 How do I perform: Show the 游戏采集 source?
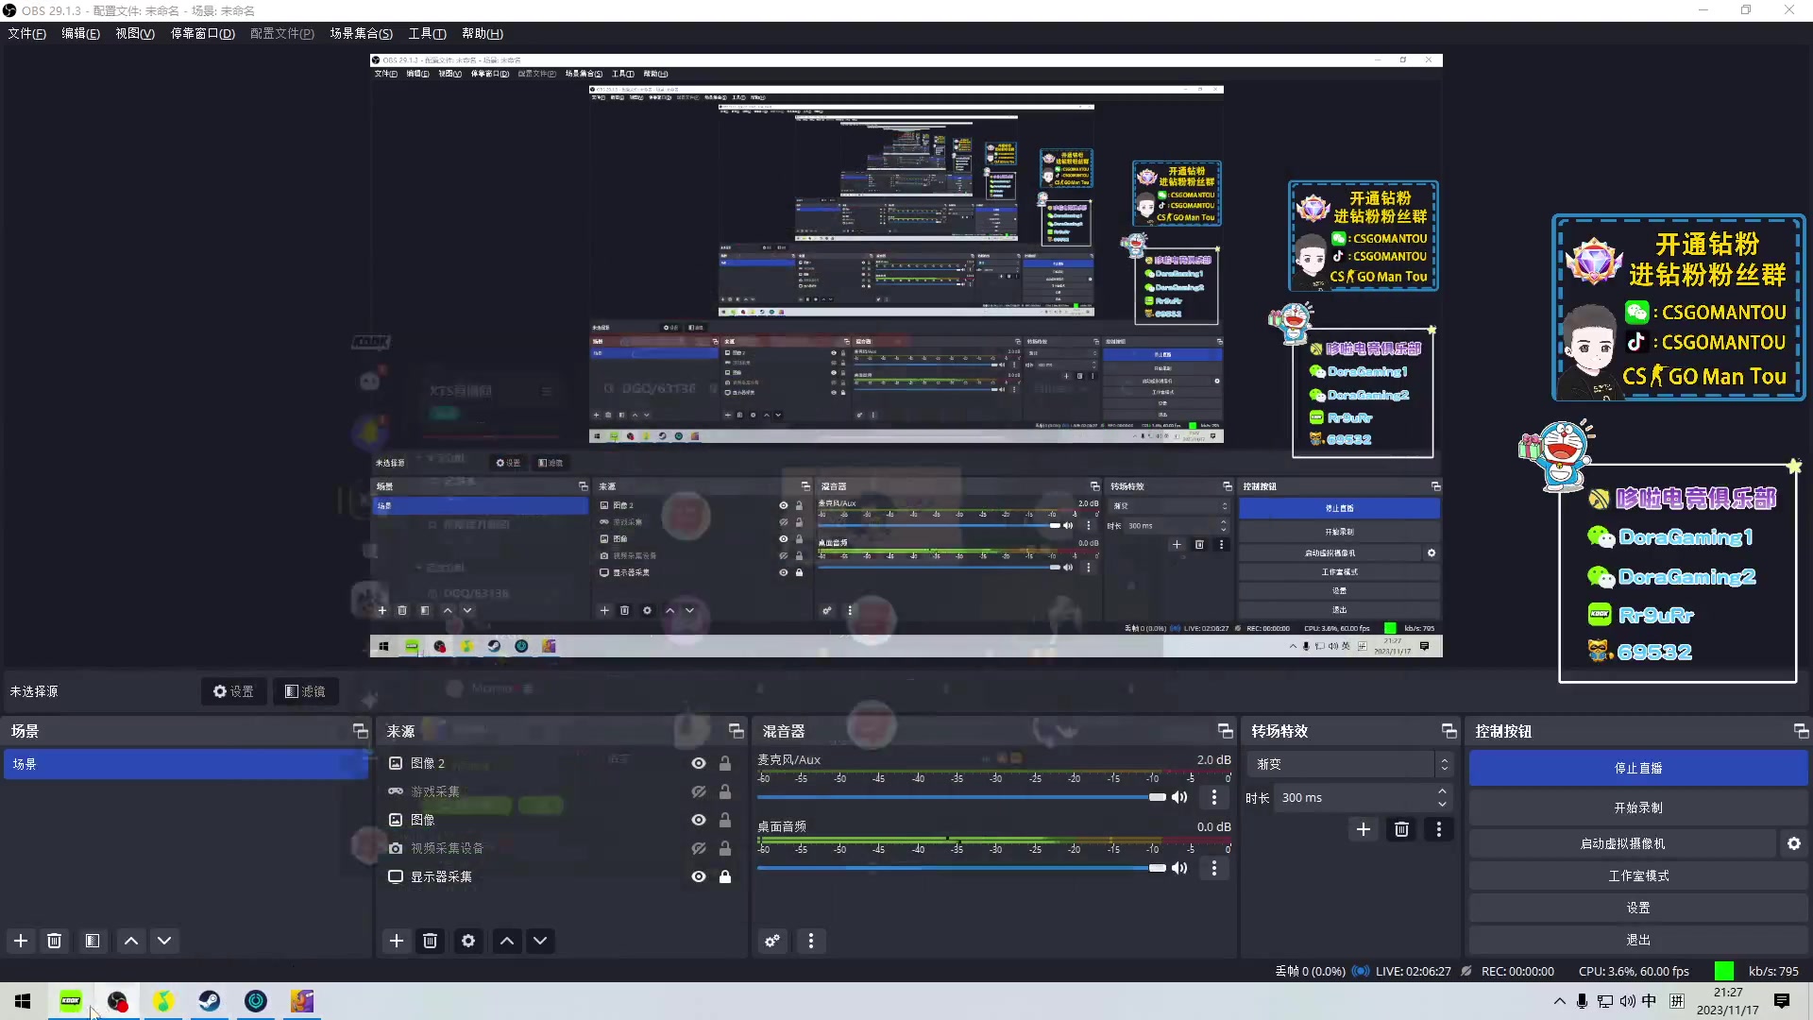coord(699,791)
